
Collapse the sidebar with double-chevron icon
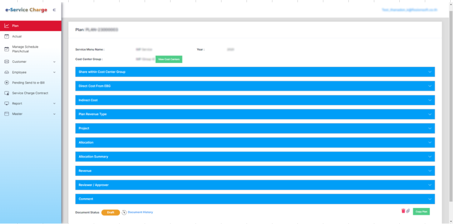[x=54, y=10]
